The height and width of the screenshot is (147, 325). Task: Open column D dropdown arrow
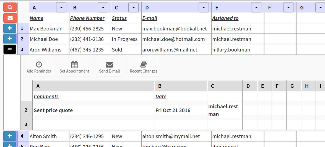[x=204, y=7]
